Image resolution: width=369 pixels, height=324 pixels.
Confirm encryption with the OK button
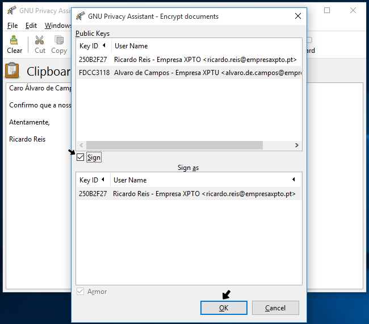224,308
